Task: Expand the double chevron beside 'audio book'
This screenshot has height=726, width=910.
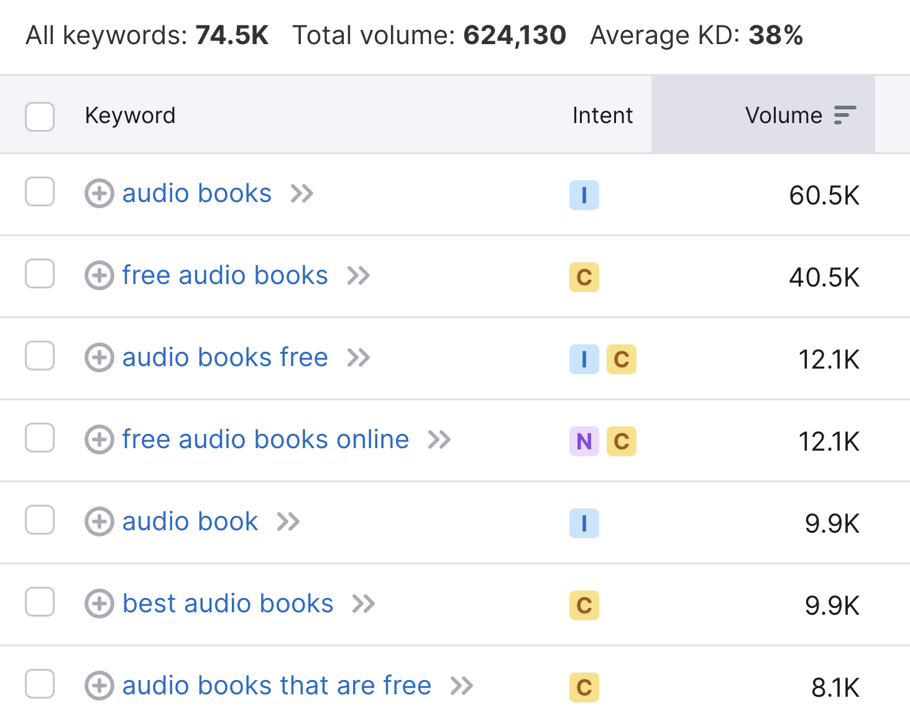Action: 288,522
